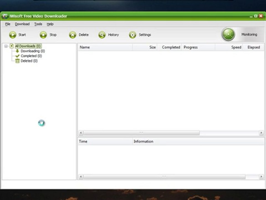266x200 pixels.
Task: Open Settings with the gear icon
Action: click(132, 35)
